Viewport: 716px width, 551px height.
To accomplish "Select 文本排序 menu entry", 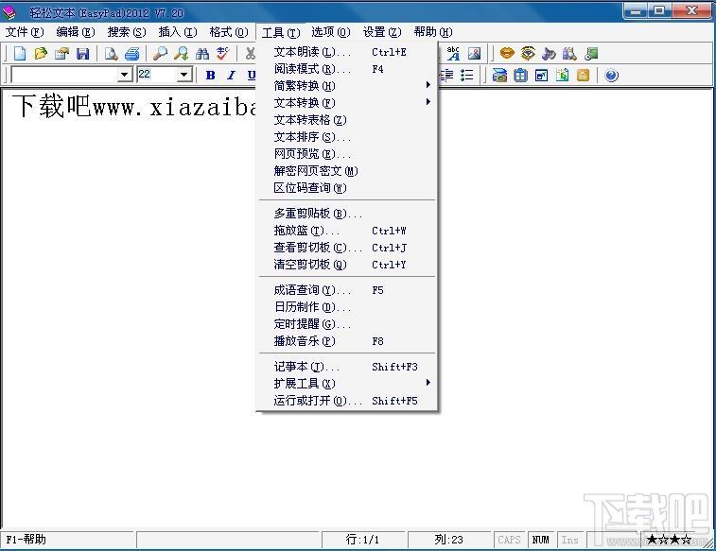I will tap(347, 137).
